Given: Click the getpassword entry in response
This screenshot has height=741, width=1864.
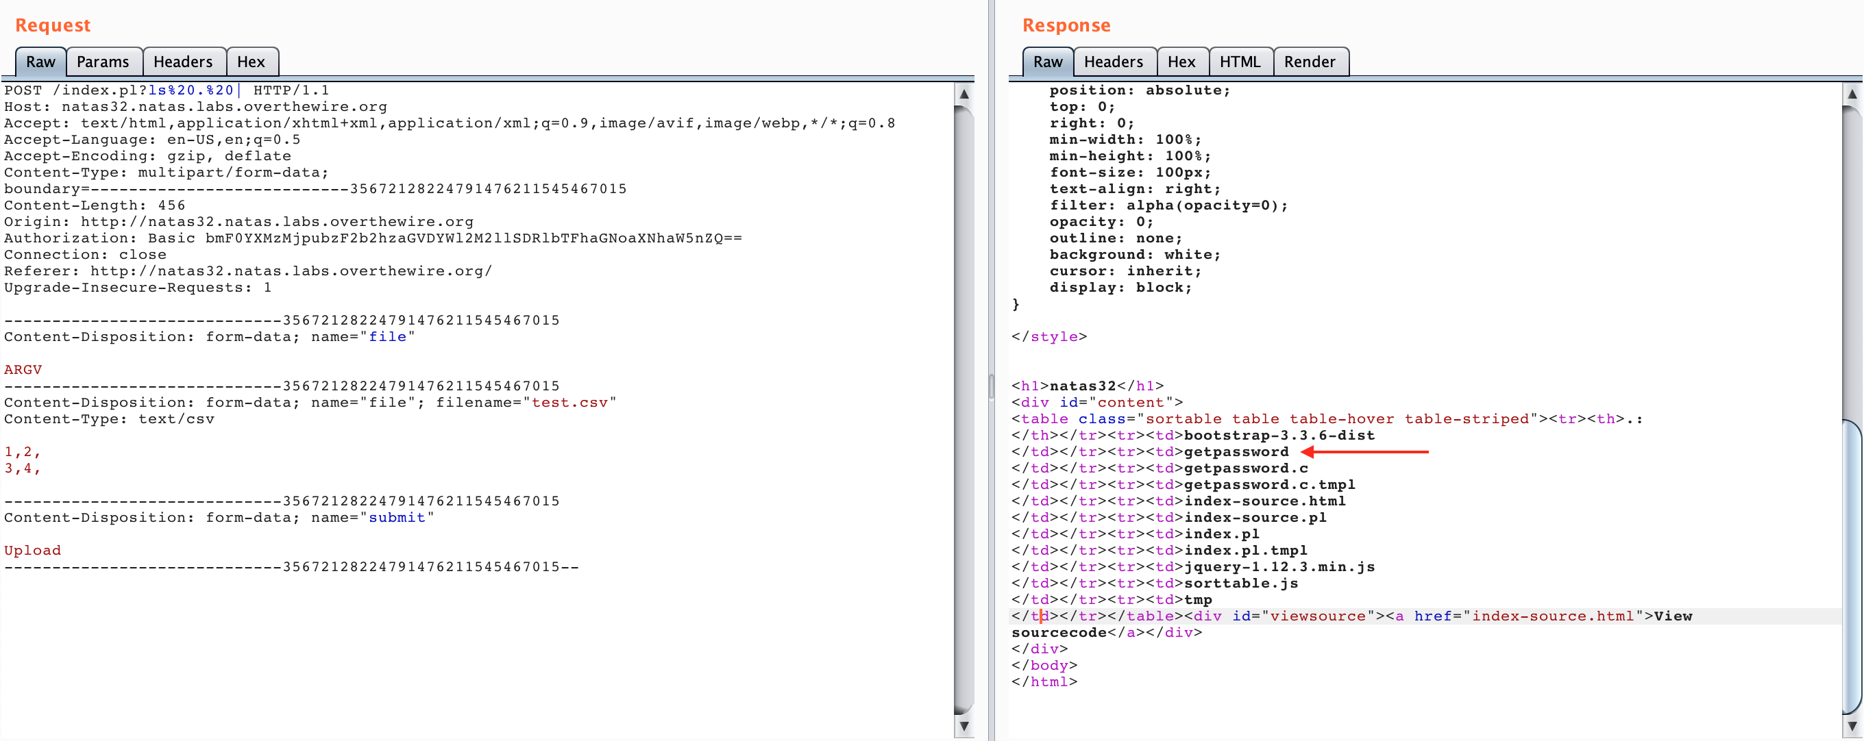Looking at the screenshot, I should [x=1236, y=452].
